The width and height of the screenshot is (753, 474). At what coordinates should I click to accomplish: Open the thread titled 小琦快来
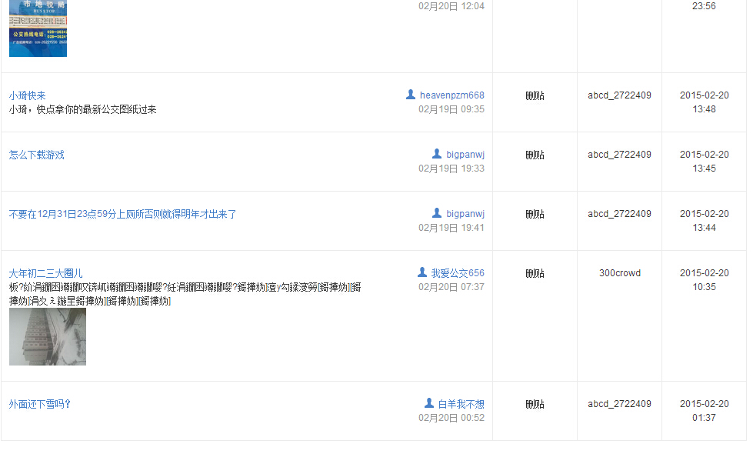[x=28, y=95]
